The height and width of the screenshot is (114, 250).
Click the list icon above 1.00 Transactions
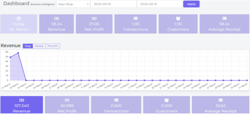tap(136, 18)
